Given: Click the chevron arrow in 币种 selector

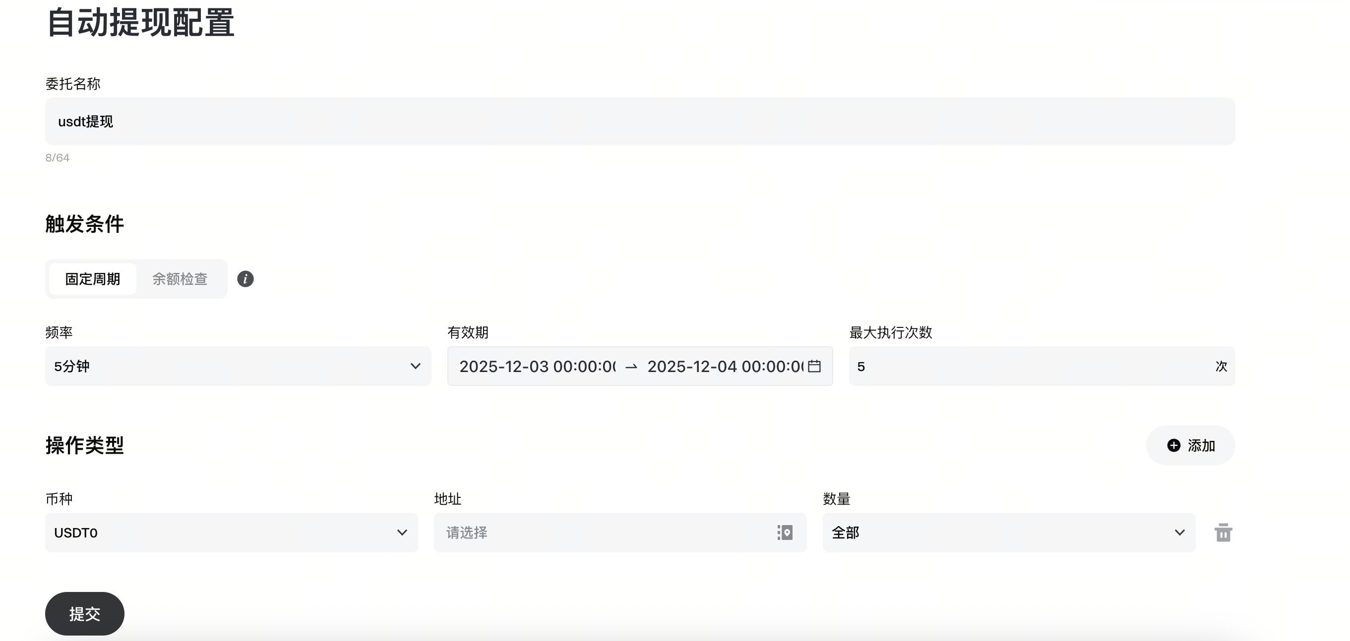Looking at the screenshot, I should 402,533.
